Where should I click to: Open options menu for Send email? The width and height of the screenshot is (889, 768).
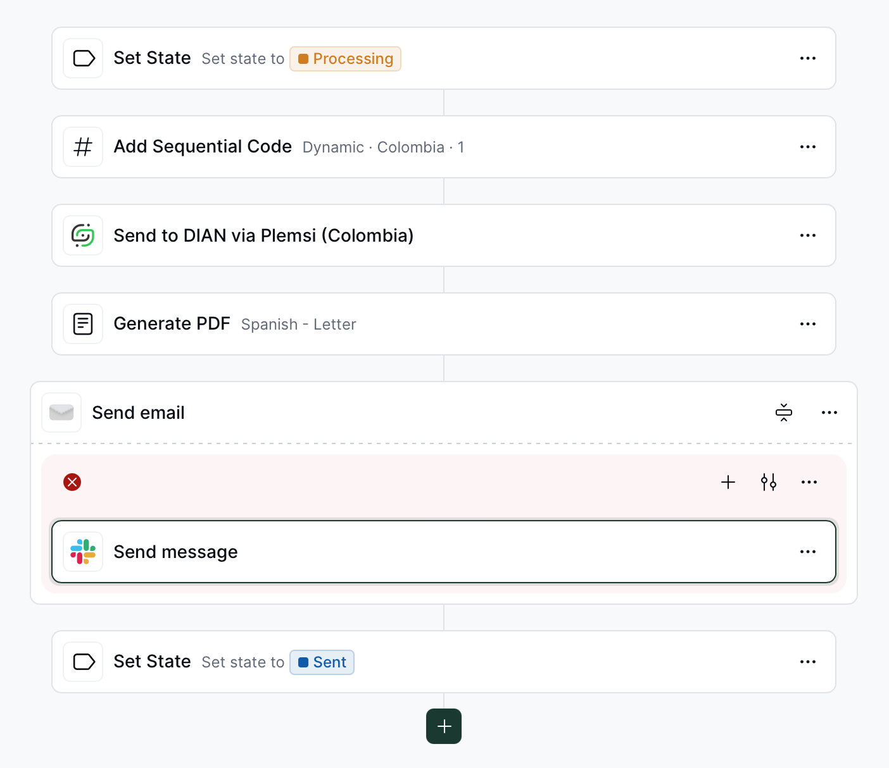[829, 412]
